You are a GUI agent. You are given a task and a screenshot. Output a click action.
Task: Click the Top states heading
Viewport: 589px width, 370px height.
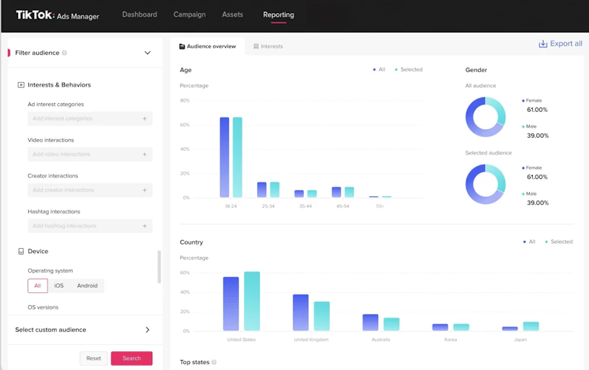[194, 362]
